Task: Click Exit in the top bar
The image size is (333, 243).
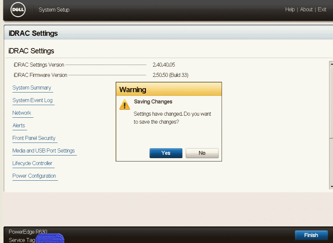Action: pyautogui.click(x=322, y=10)
